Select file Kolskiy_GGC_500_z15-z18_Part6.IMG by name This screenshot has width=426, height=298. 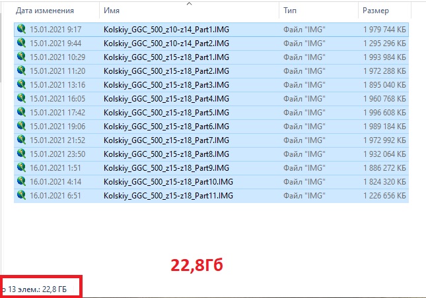(166, 126)
